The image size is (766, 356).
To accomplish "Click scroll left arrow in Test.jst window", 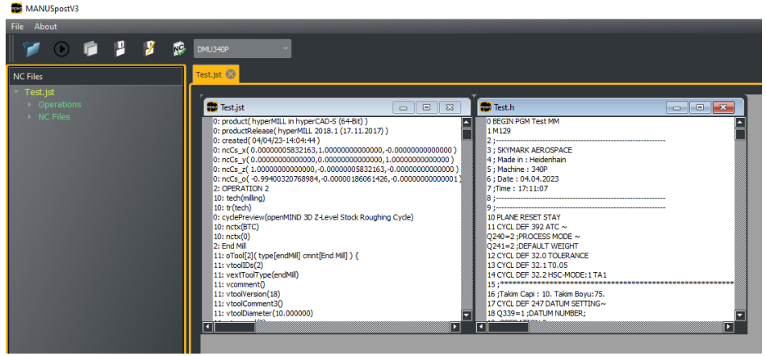I will click(207, 327).
